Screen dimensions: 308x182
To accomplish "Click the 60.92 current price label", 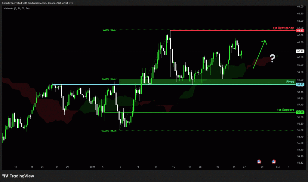I will [300, 51].
